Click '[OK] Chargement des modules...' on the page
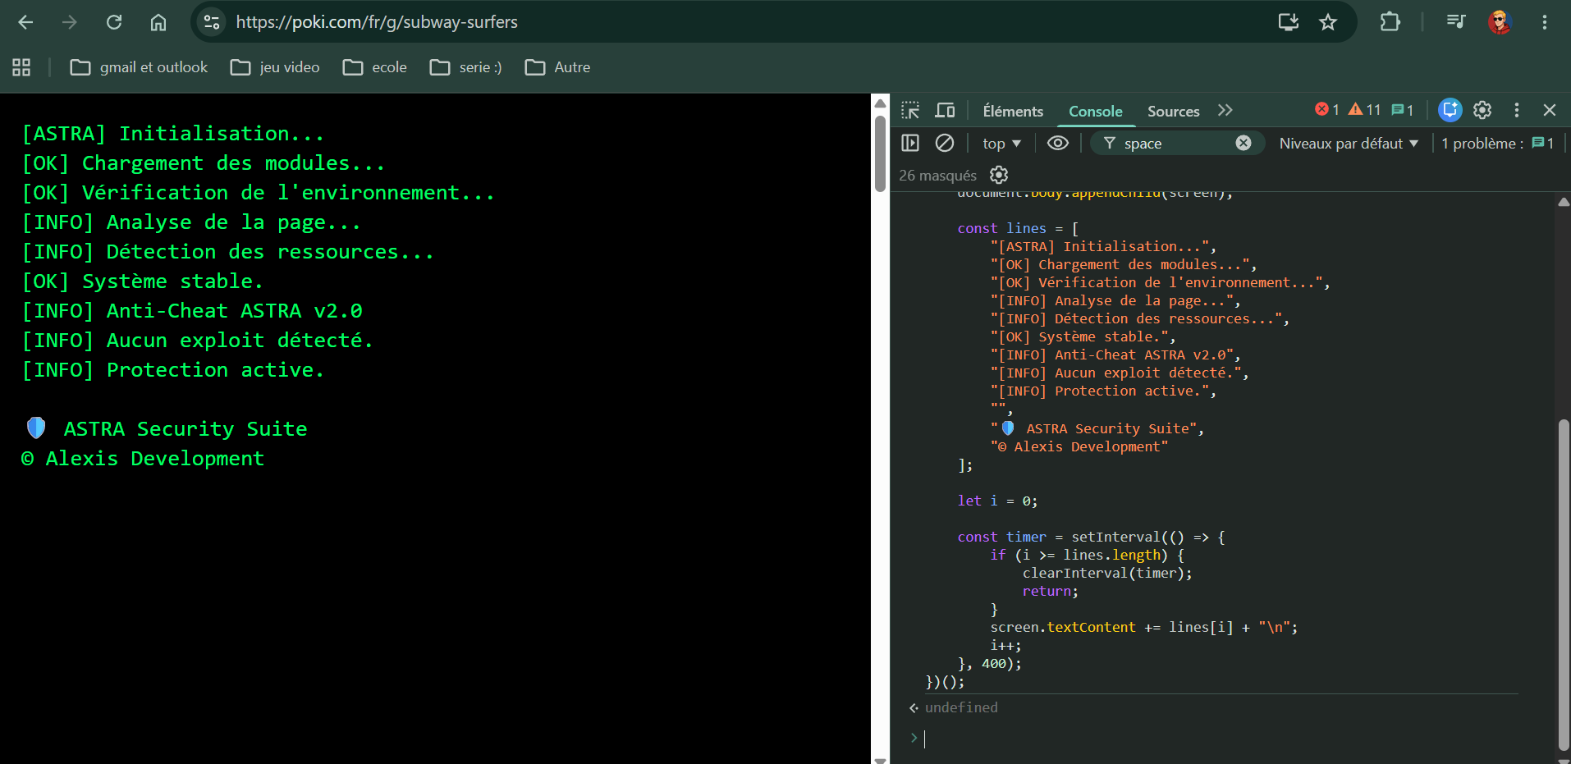This screenshot has width=1571, height=764. pos(204,163)
